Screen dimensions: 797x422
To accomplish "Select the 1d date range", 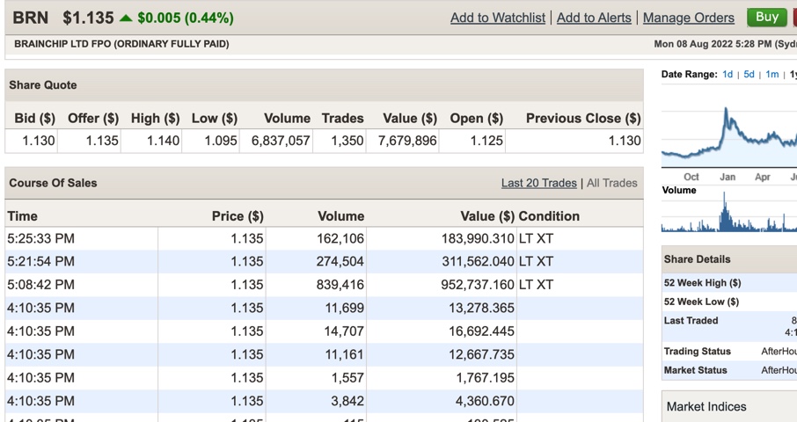I will pos(728,75).
